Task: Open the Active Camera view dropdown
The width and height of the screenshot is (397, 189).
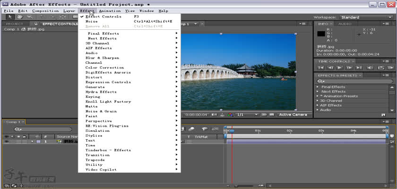Action: [293, 115]
